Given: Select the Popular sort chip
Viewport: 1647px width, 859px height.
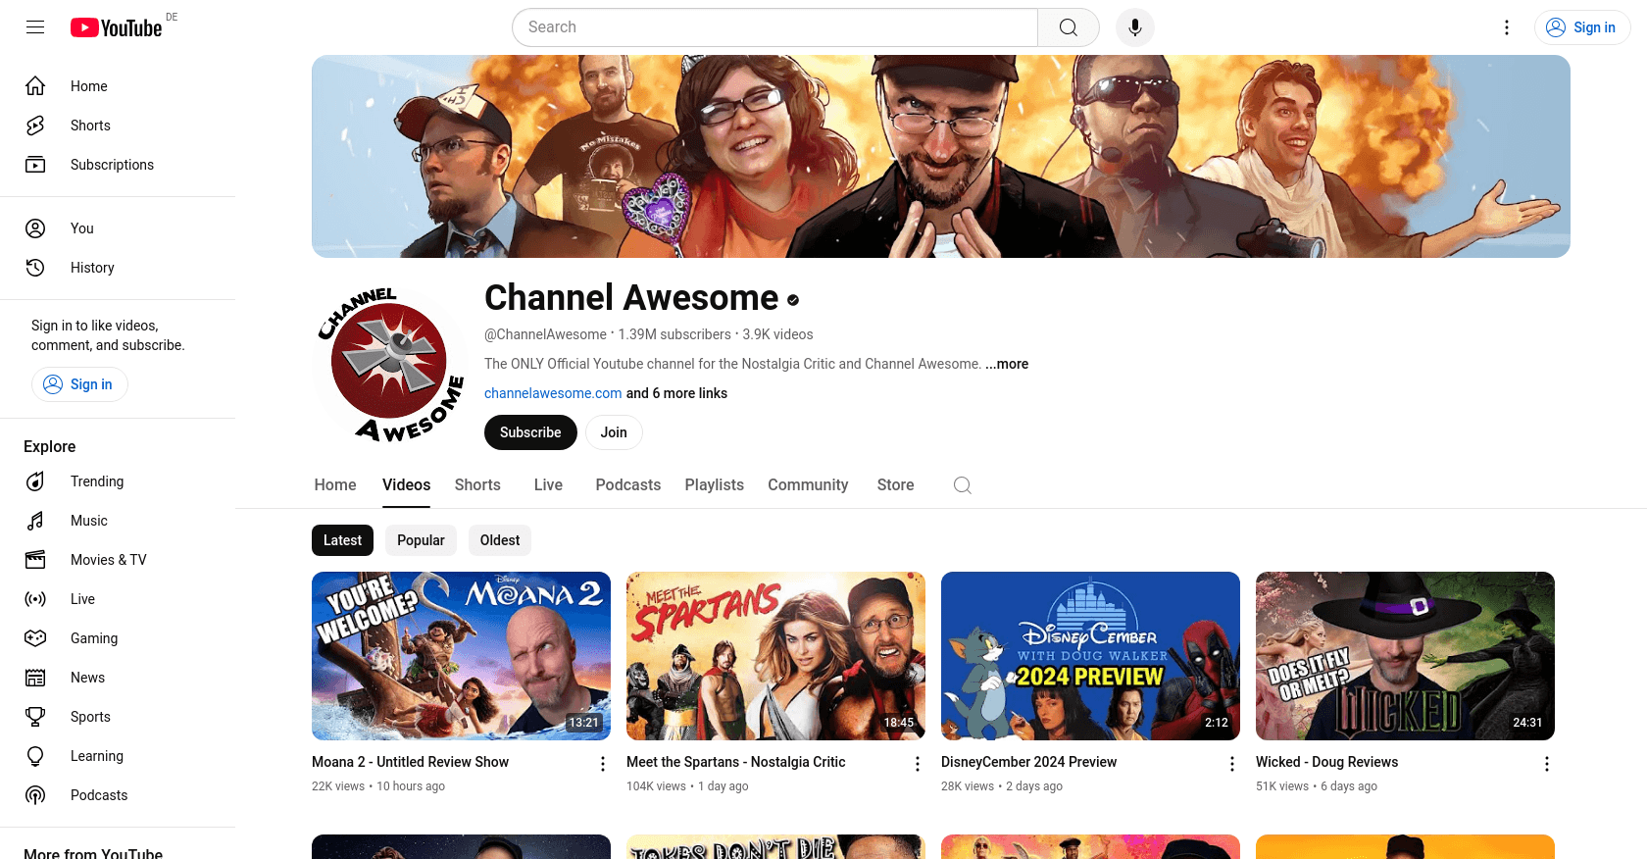Looking at the screenshot, I should pos(421,540).
